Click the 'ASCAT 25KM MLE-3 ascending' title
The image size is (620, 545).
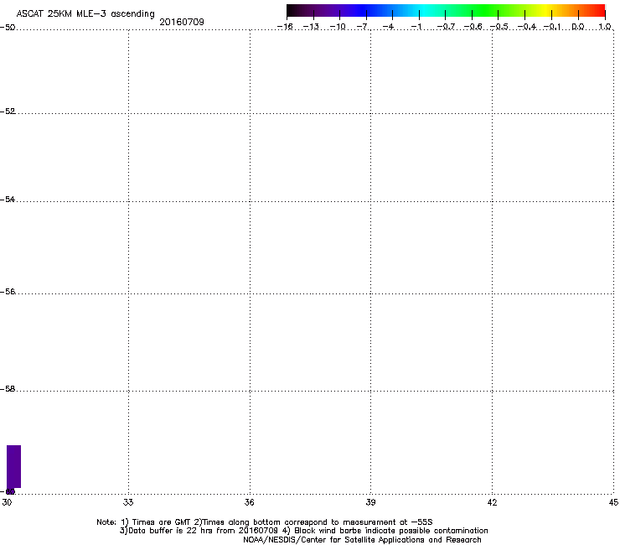click(x=85, y=14)
